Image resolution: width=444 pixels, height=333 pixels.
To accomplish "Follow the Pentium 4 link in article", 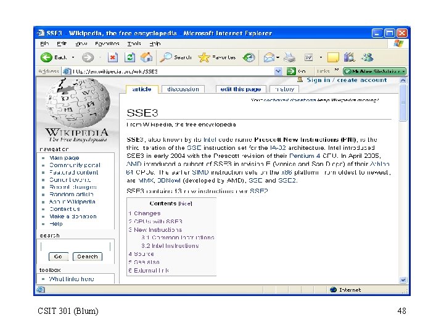I will 305,156.
